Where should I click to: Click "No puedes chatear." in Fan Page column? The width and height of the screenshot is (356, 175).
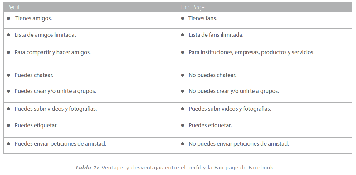click(x=212, y=75)
